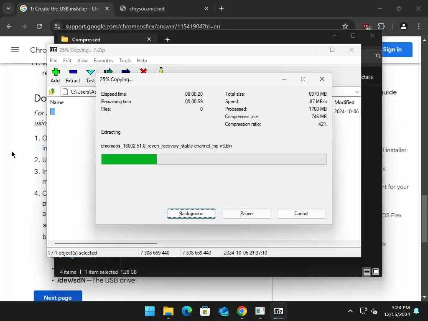Click the 7-Zip horizontal scrollbar

[x=106, y=243]
